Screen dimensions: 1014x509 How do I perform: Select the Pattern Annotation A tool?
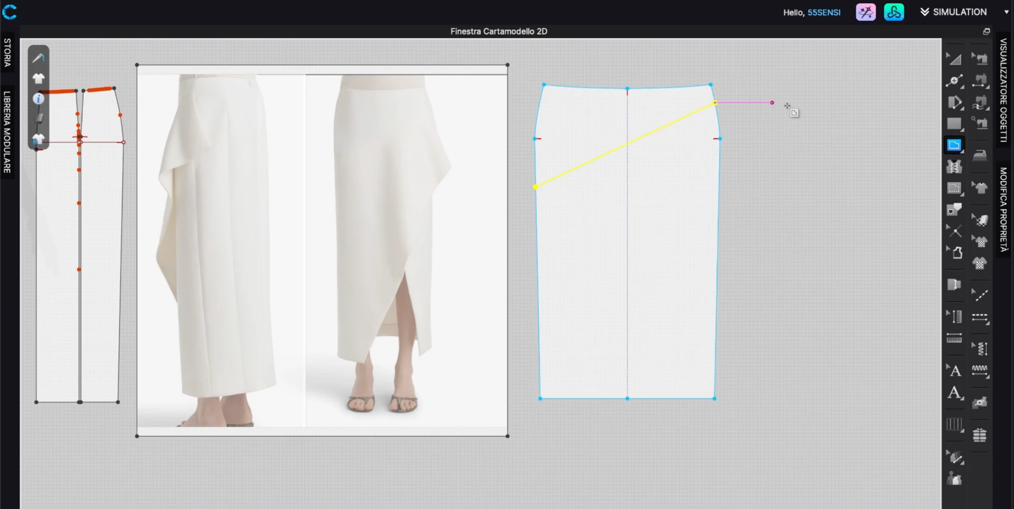954,393
